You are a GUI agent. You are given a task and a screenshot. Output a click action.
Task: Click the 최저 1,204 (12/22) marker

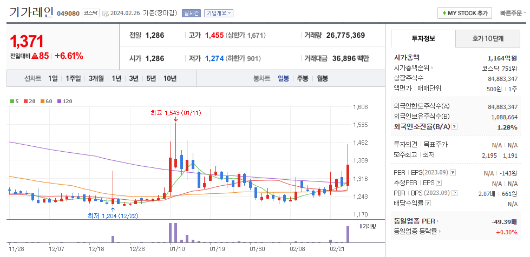[113, 215]
